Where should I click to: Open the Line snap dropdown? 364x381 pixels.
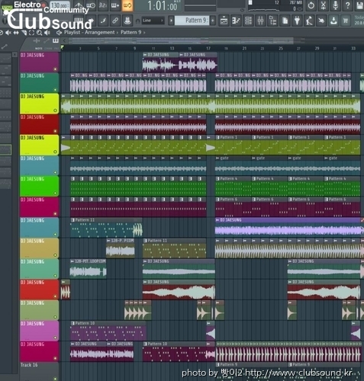(x=153, y=21)
